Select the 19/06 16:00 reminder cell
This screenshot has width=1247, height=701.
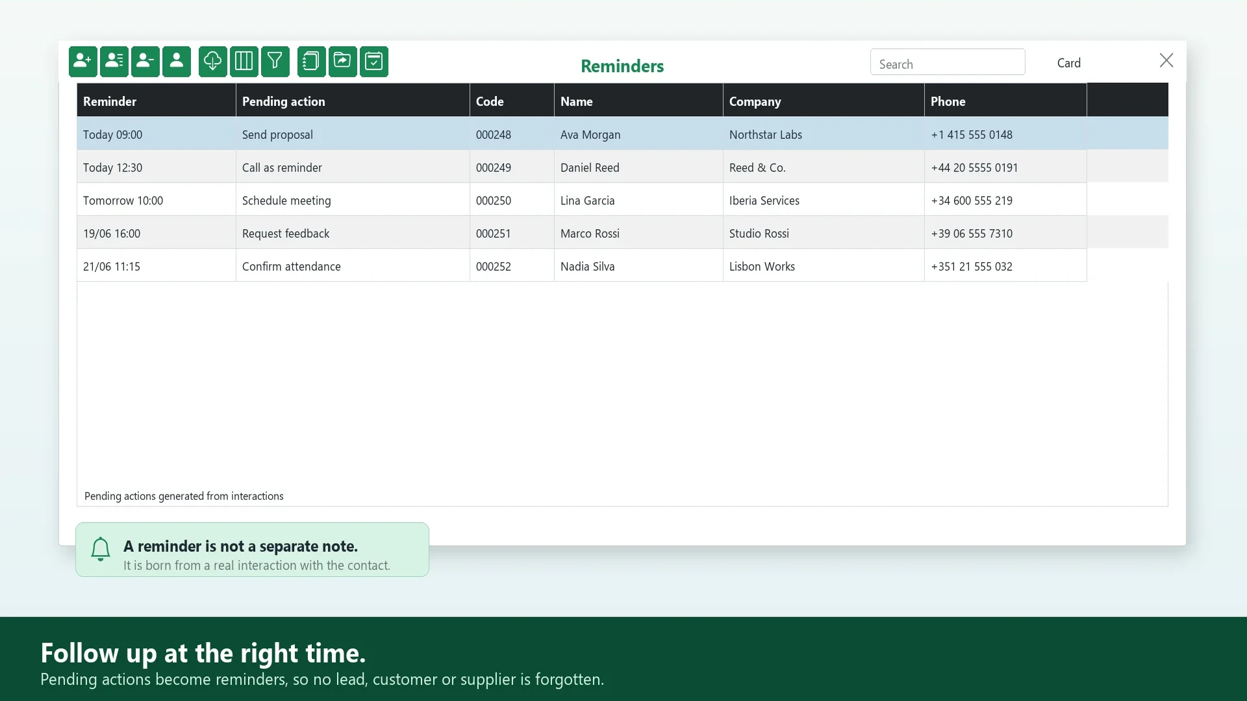[x=157, y=233]
